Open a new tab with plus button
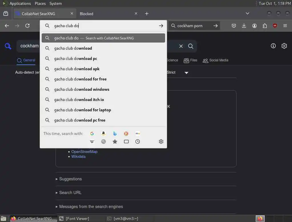Image resolution: width=292 pixels, height=222 pixels. point(147,14)
